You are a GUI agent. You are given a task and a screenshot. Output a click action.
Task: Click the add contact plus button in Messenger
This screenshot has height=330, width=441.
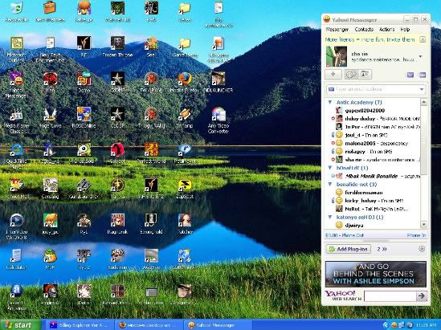333,74
